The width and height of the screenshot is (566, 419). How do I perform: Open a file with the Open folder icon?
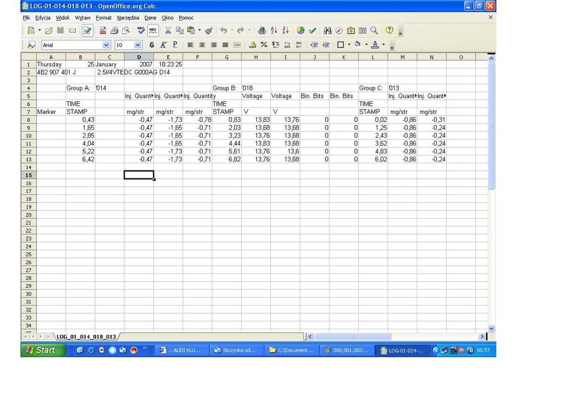[49, 30]
